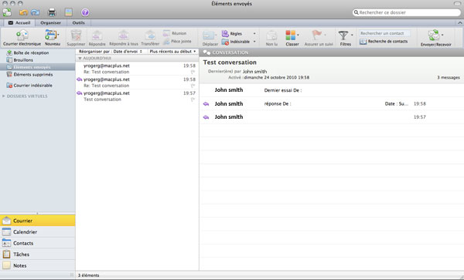Open the Classer dropdown arrow
Screen dimensions: 464x280
tap(298, 35)
